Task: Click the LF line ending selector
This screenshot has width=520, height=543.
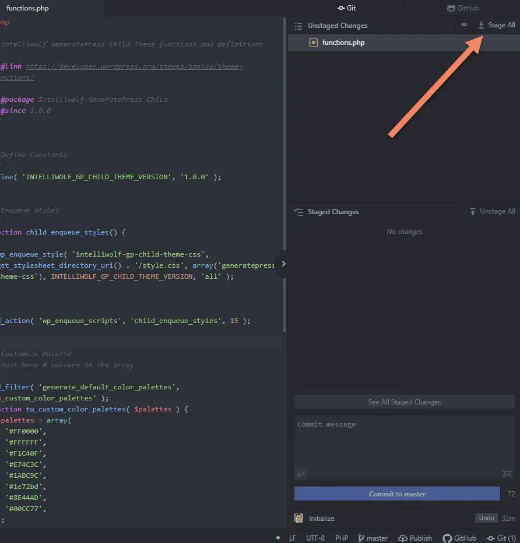Action: 293,538
